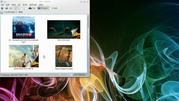Select the espossible-640-480.flv thumbnail
The width and height of the screenshot is (179, 101).
pos(24,56)
